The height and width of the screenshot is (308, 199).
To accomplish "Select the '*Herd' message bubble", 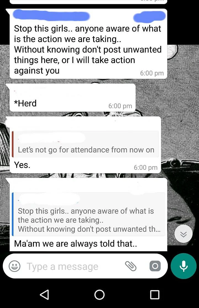I will tap(73, 98).
